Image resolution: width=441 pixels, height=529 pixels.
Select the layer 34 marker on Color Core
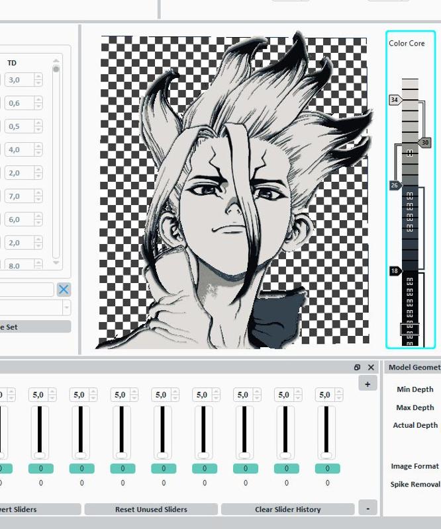[x=395, y=100]
